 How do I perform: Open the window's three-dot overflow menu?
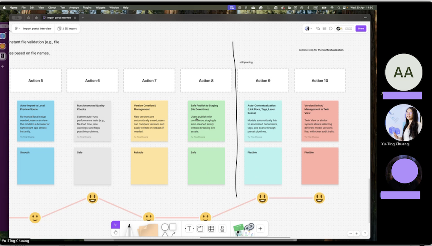[x=366, y=18]
